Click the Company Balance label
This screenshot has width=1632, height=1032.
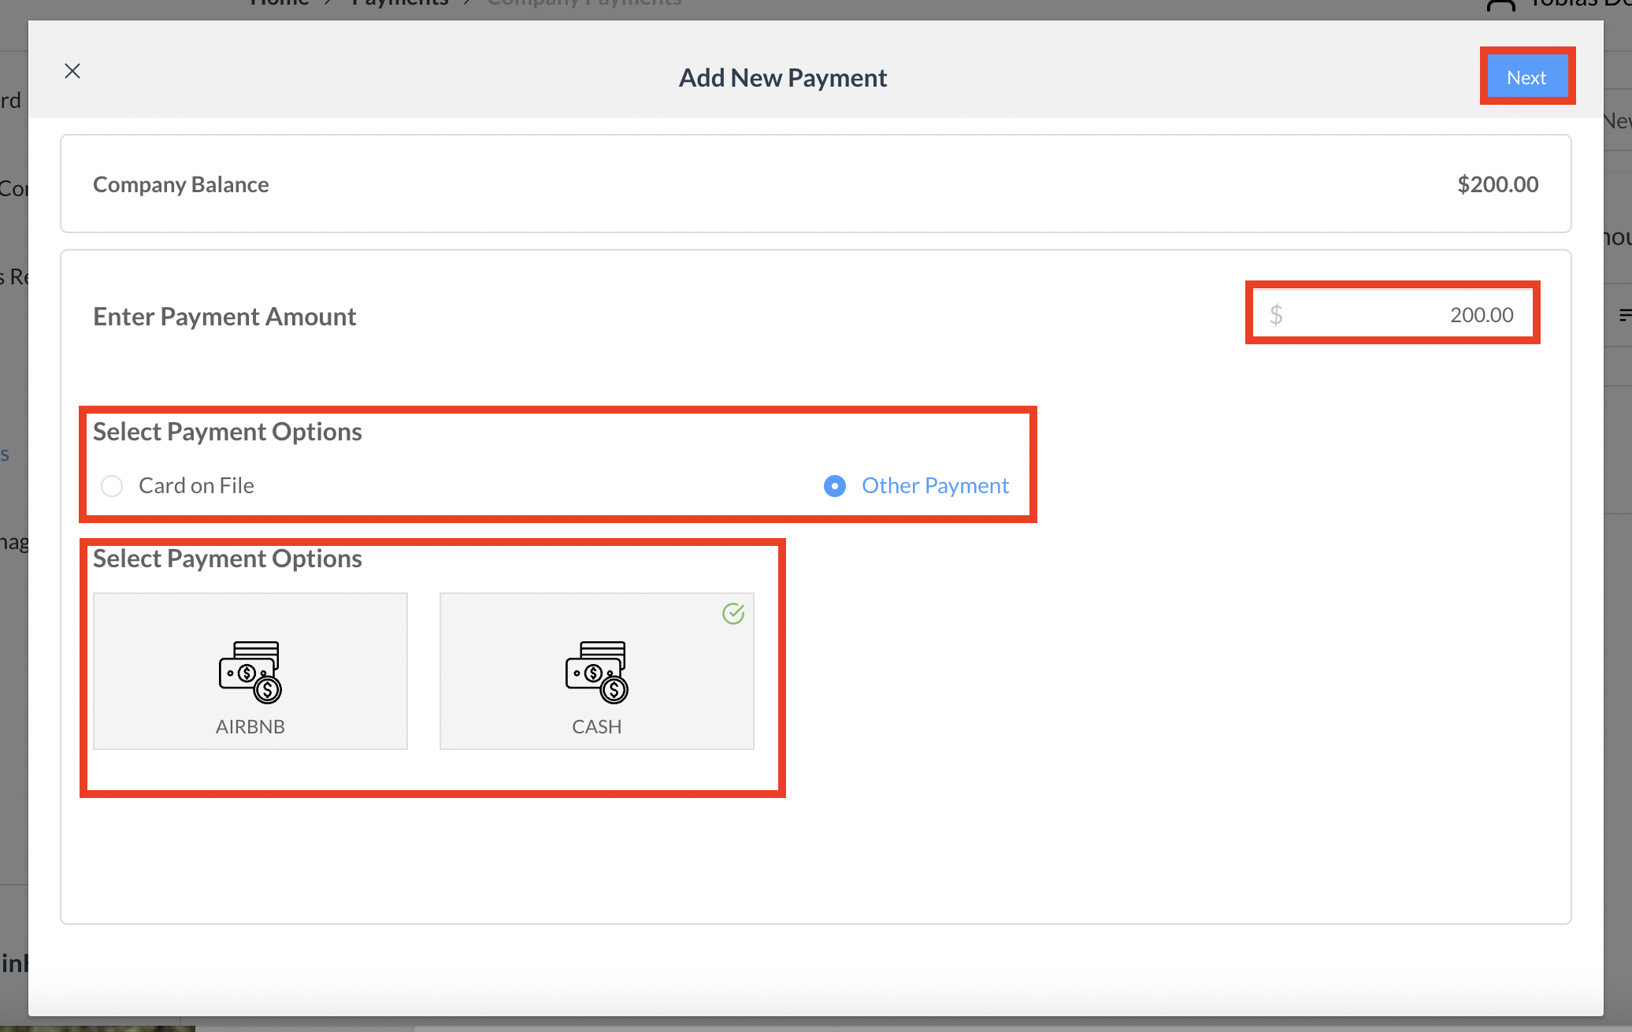coord(181,184)
